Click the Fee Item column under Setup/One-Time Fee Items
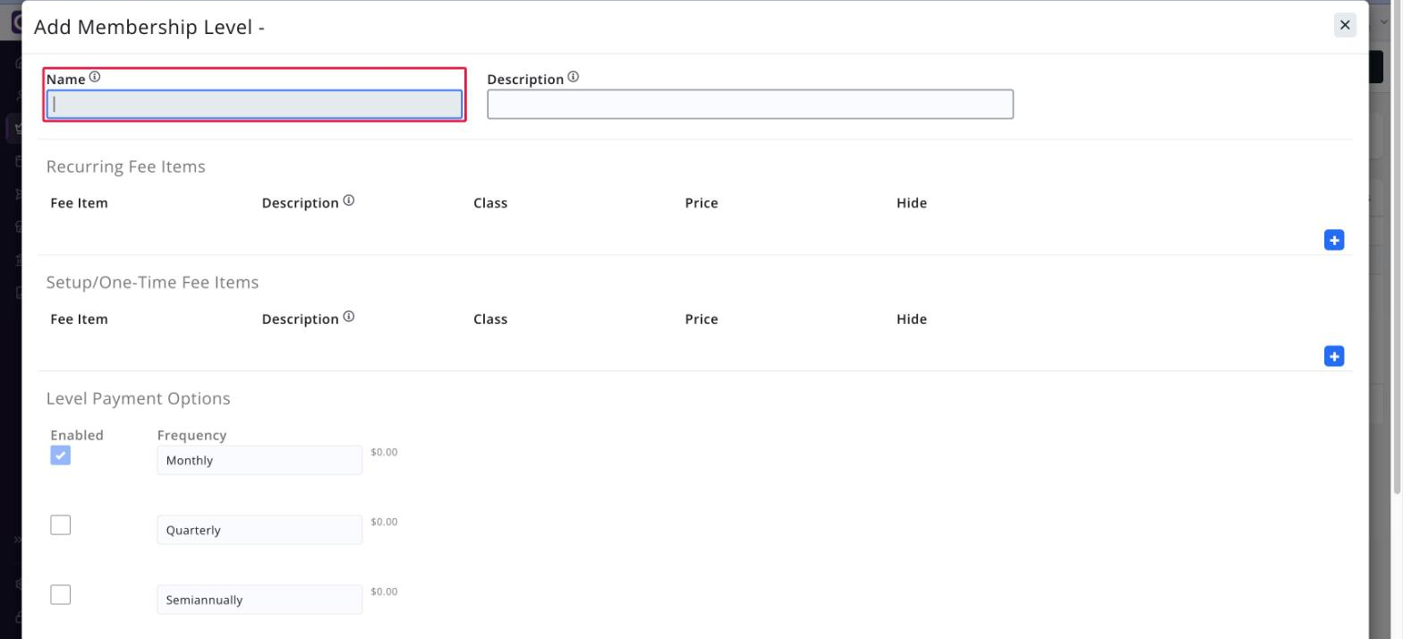This screenshot has width=1403, height=639. tap(79, 319)
